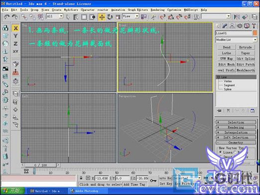Activate Bind to Space Warp tool
The image size is (260, 195).
pyautogui.click(x=40, y=17)
